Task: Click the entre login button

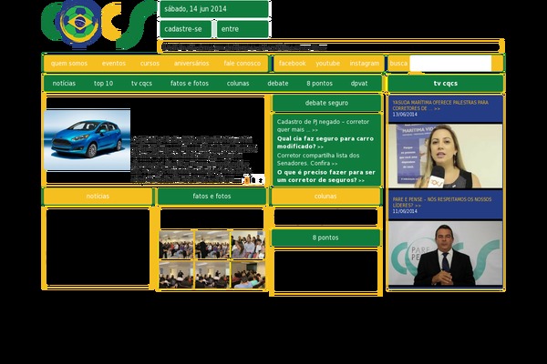Action: coord(243,29)
